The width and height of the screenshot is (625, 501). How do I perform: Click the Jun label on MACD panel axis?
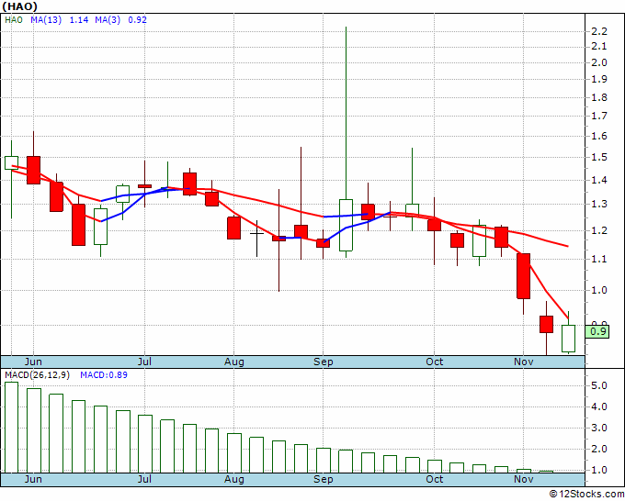[x=33, y=479]
